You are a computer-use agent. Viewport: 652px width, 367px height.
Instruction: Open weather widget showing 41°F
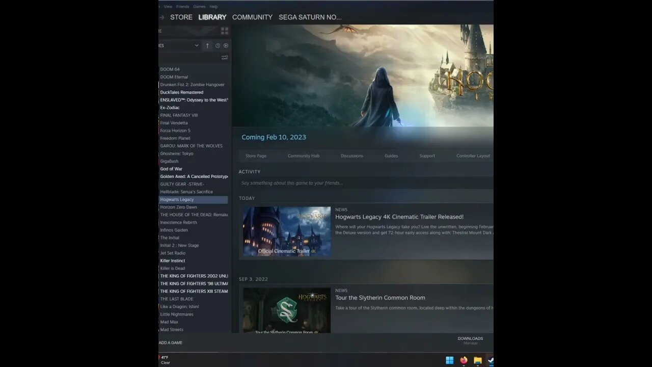(x=164, y=360)
